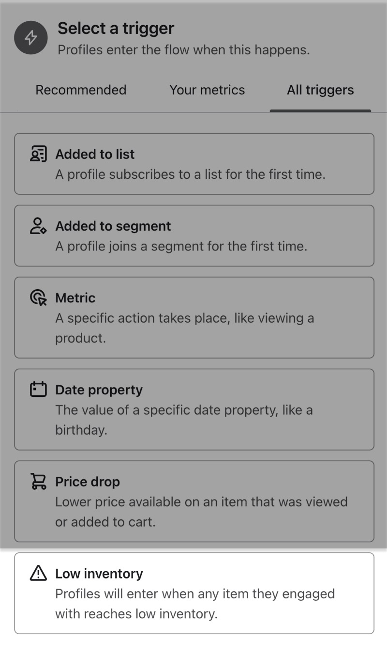Image resolution: width=387 pixels, height=656 pixels.
Task: Click the Added to list contact icon
Action: 38,154
